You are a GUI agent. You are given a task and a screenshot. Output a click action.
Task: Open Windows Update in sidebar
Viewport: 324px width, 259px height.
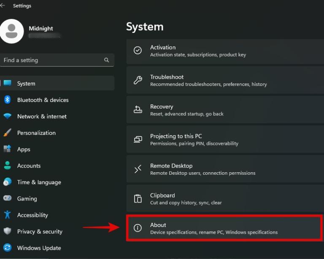(x=39, y=248)
